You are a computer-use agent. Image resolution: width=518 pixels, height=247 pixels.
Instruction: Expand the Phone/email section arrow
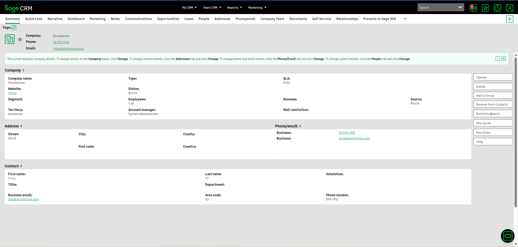(x=300, y=126)
